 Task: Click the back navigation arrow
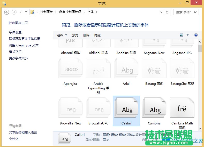[x=7, y=12]
